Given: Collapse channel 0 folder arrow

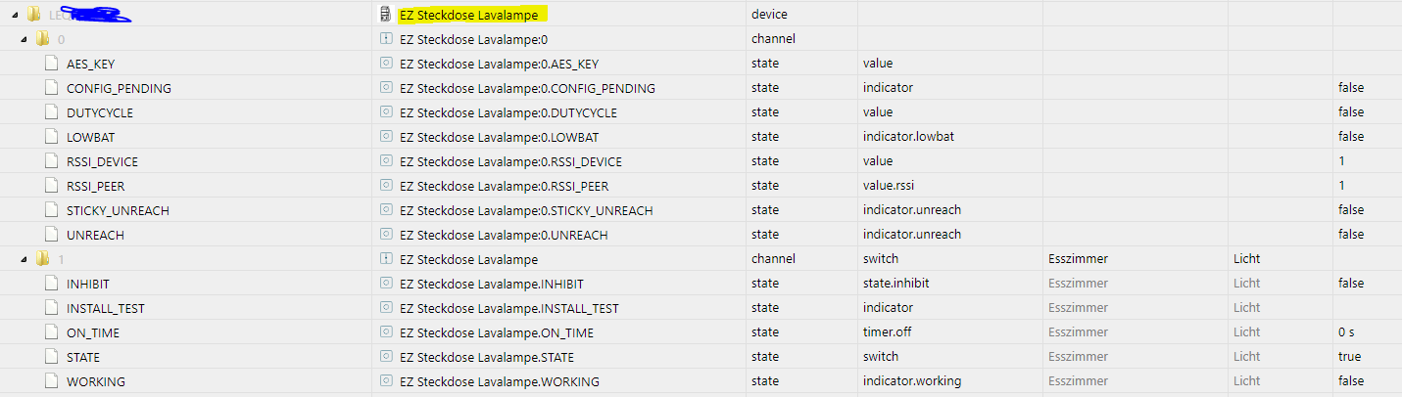Looking at the screenshot, I should pyautogui.click(x=24, y=39).
